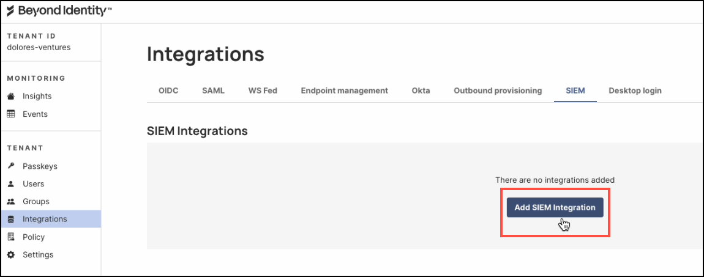Click the Beyond Identity logo icon
The image size is (704, 277).
pos(10,10)
